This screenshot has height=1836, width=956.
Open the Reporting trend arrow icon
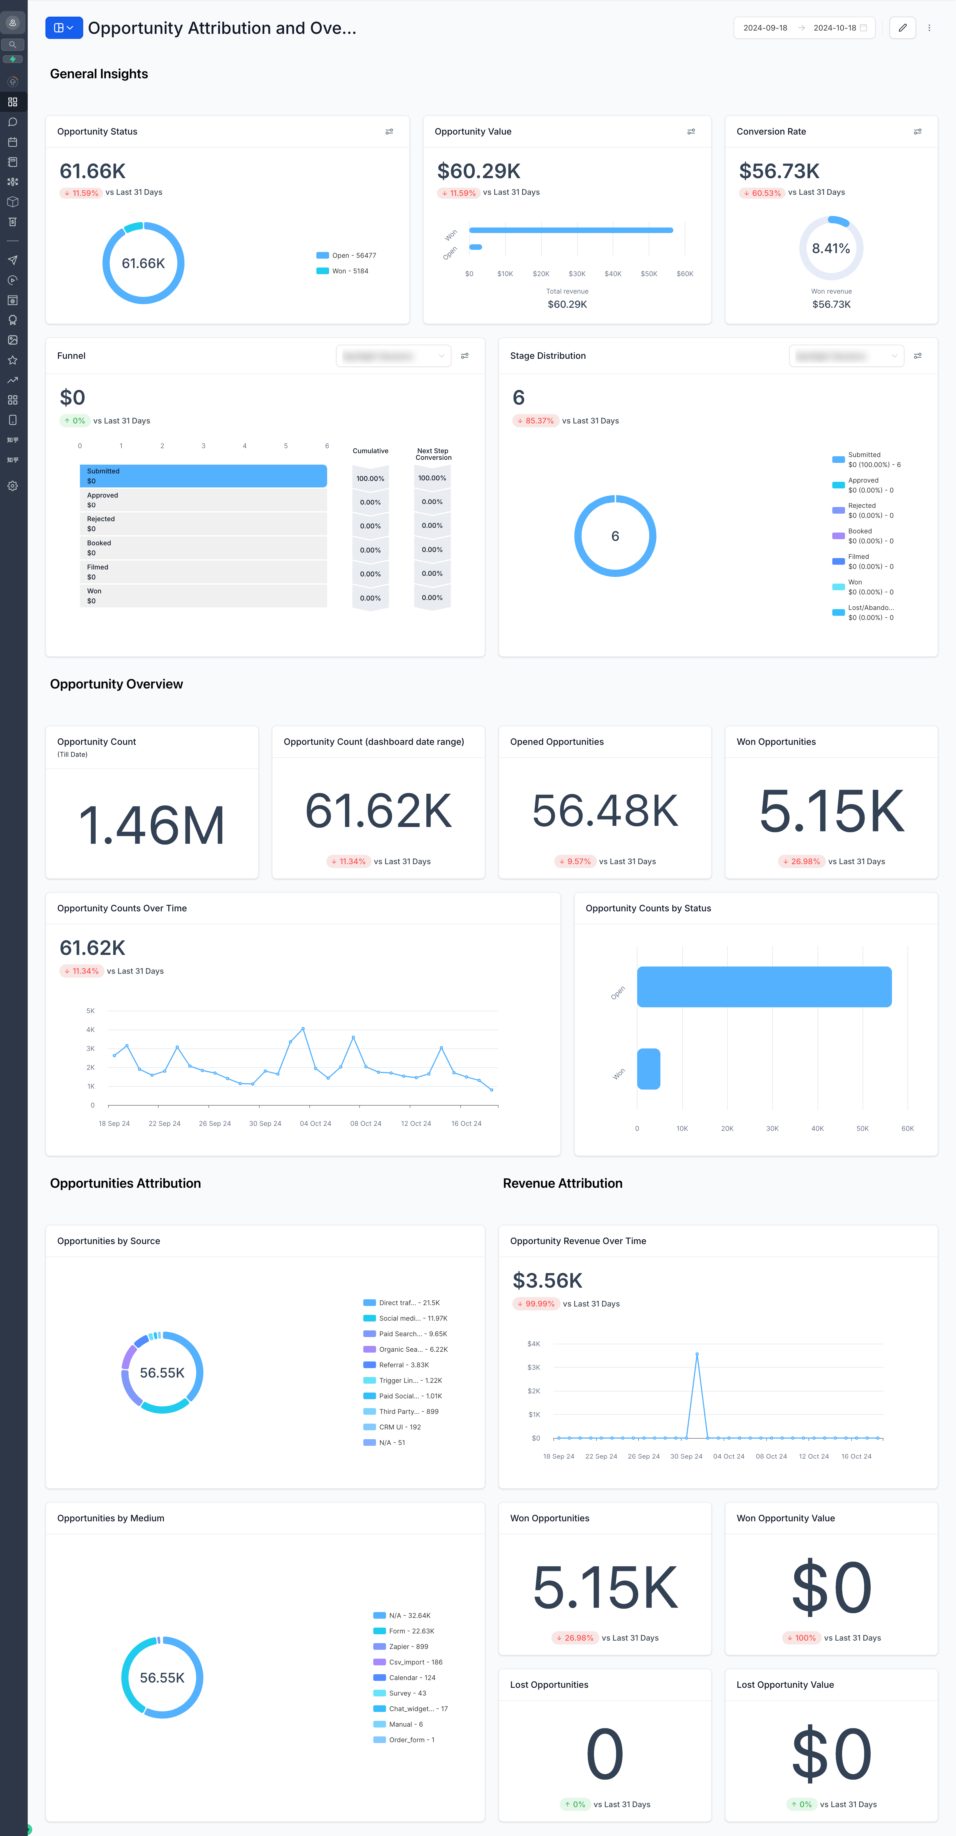pyautogui.click(x=13, y=380)
